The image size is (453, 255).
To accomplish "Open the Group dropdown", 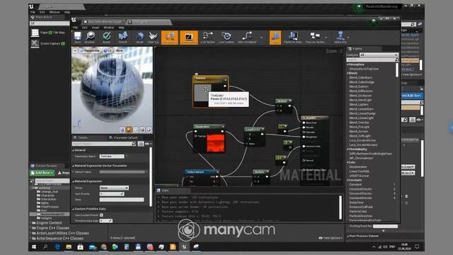I will pyautogui.click(x=114, y=188).
